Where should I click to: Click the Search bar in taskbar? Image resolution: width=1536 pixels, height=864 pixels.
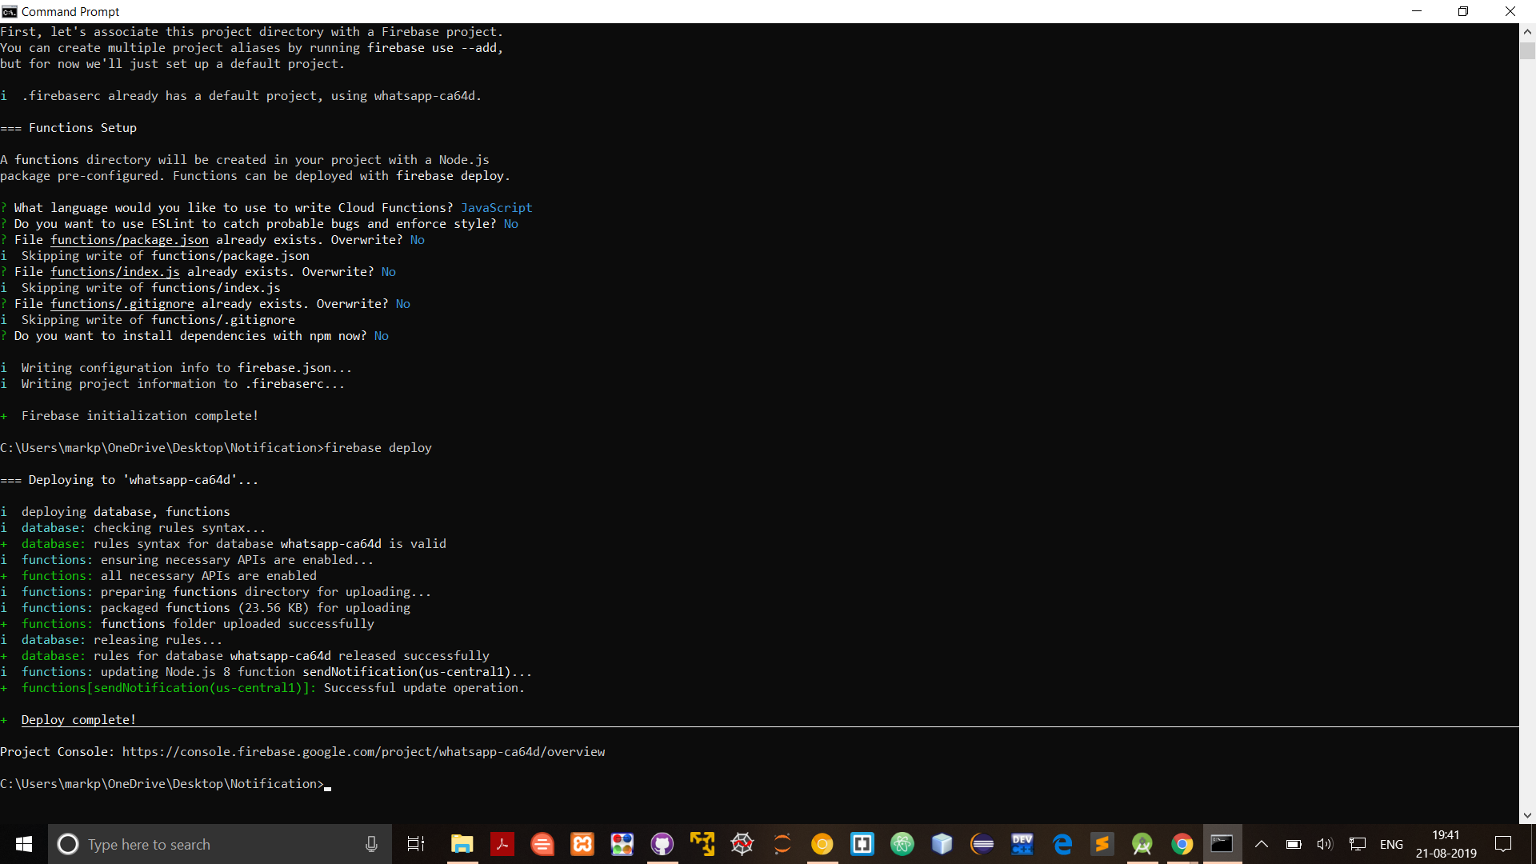point(219,844)
